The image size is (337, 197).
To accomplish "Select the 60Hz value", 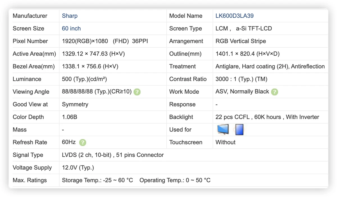I will coord(69,142).
